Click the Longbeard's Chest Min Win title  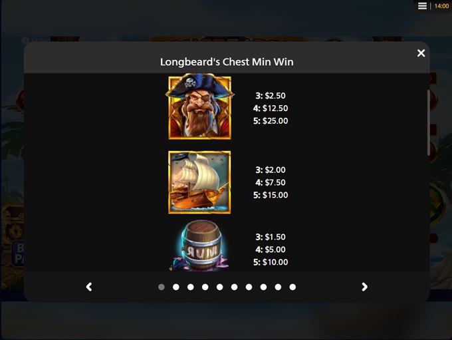[x=227, y=62]
